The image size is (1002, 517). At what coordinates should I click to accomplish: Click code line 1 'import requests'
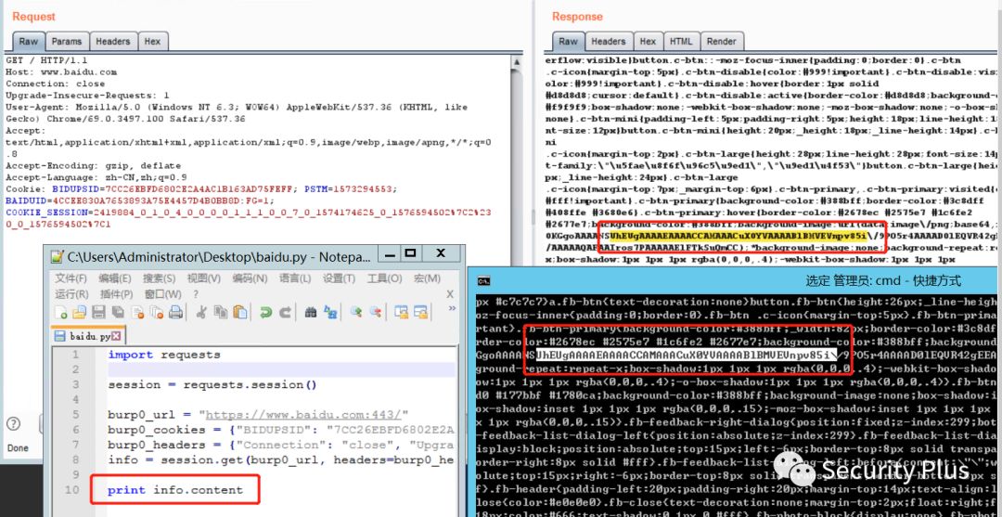click(164, 355)
